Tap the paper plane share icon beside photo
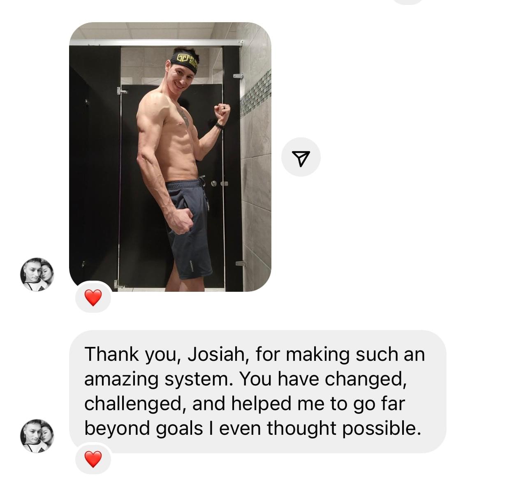The width and height of the screenshot is (528, 480). 301,158
